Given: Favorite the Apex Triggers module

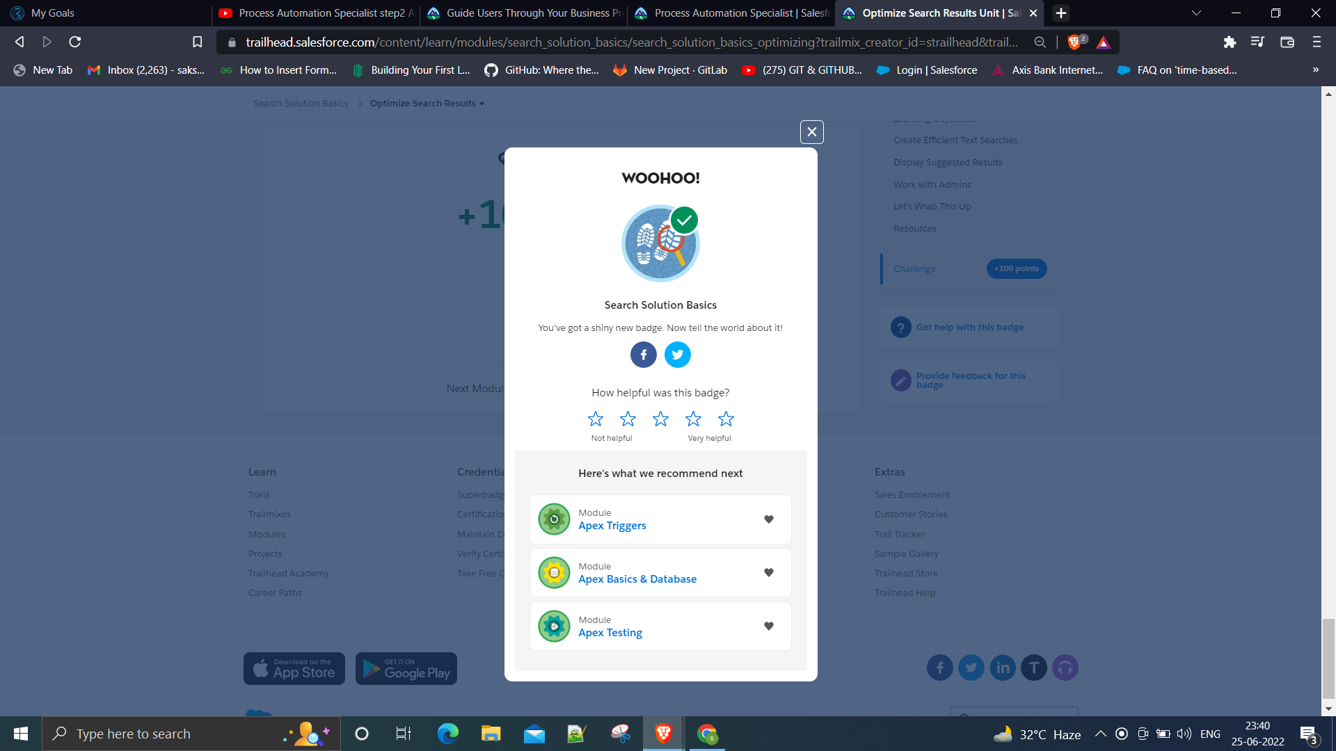Looking at the screenshot, I should pos(769,519).
